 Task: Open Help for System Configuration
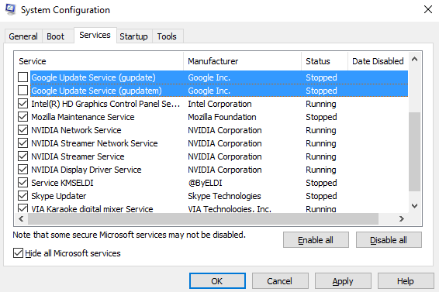(x=406, y=281)
